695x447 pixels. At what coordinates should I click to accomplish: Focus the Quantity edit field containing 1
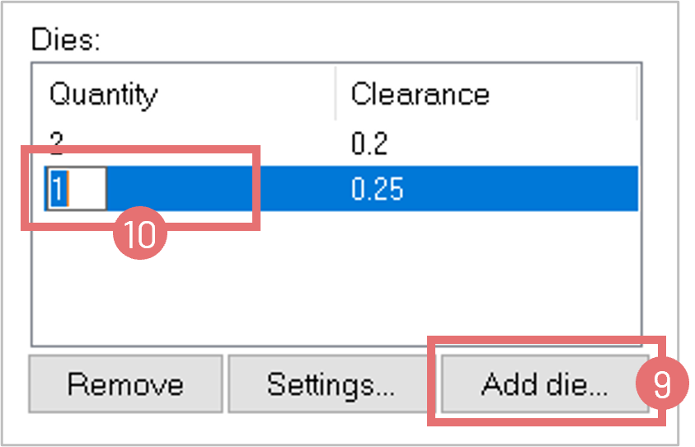coord(76,191)
